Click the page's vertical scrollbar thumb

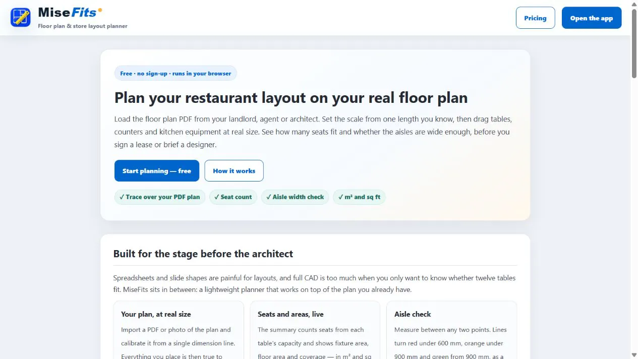[634, 43]
